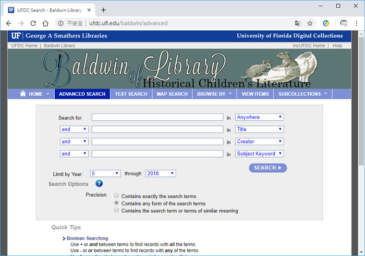Open the Help link
The image size is (365, 256).
click(x=337, y=46)
